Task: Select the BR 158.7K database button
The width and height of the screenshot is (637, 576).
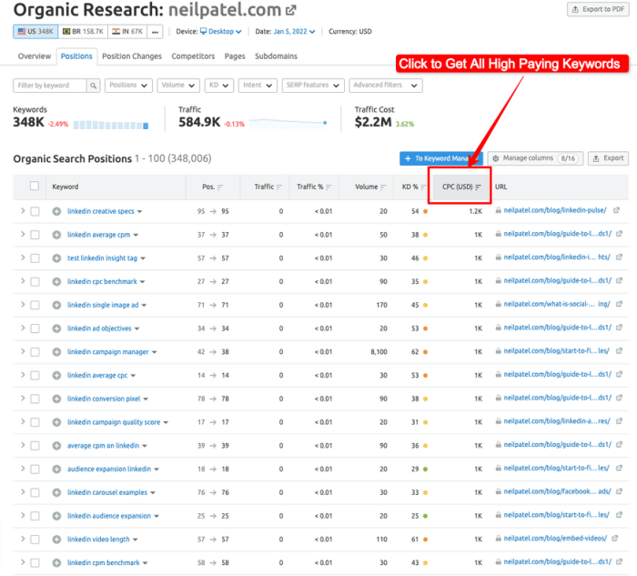Action: (x=83, y=31)
